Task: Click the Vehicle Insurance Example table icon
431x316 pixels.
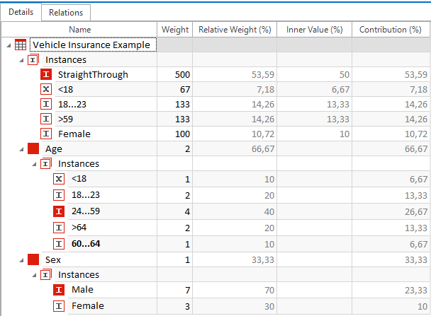Action: click(21, 45)
